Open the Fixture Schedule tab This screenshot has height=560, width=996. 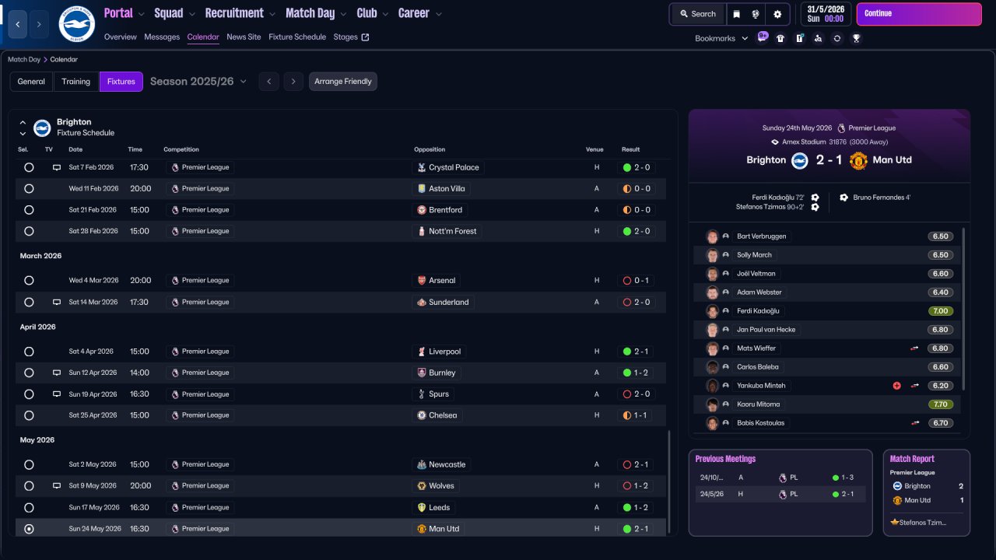coord(297,37)
